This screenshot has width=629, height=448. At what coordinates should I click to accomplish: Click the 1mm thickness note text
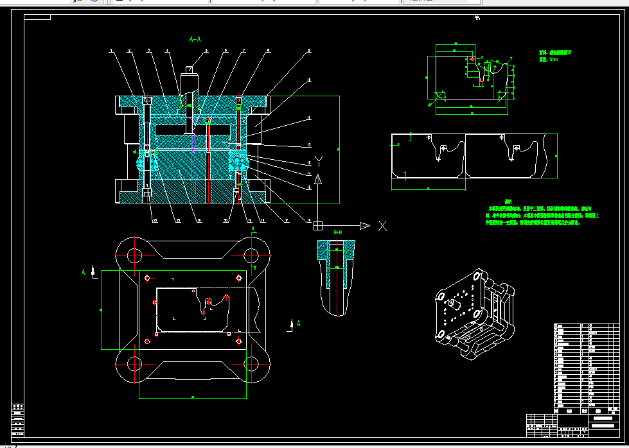pyautogui.click(x=549, y=59)
